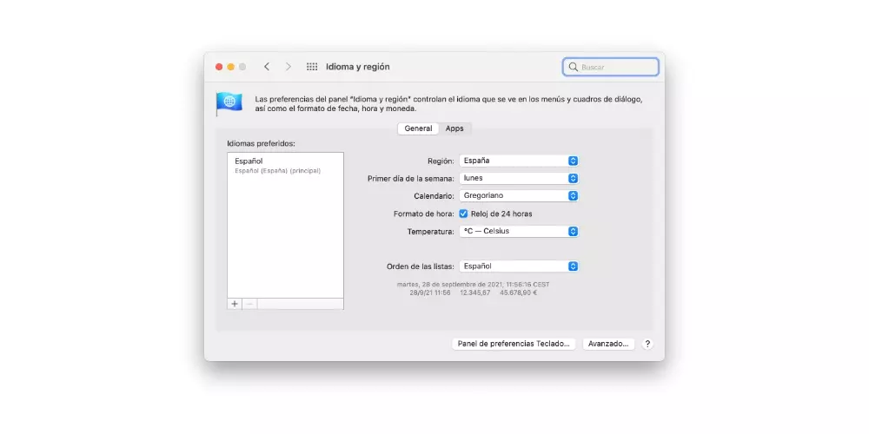The image size is (869, 434).
Task: Open the help question mark button
Action: point(647,344)
